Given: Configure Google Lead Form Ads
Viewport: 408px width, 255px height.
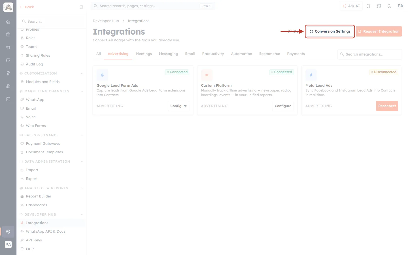Looking at the screenshot, I should [178, 106].
